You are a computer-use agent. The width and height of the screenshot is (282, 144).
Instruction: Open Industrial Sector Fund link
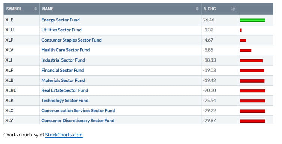[x=63, y=60]
